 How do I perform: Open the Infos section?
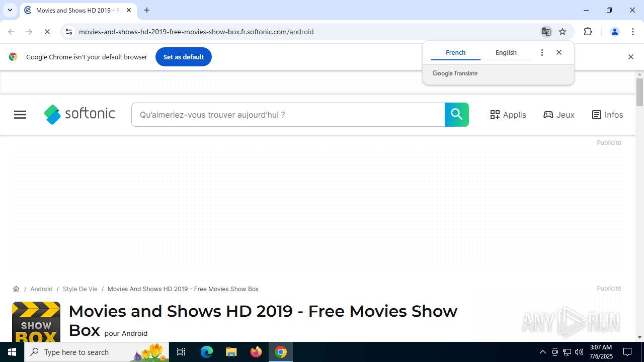(607, 115)
